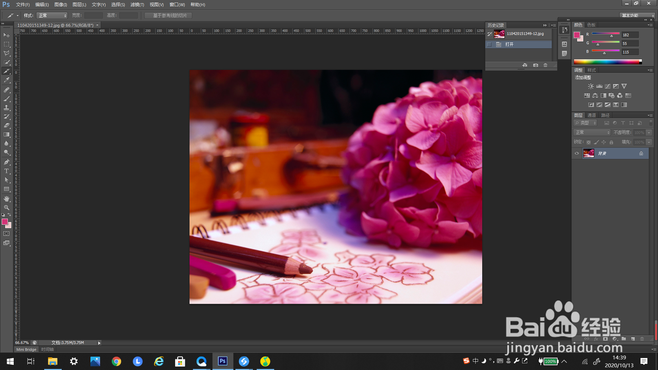This screenshot has width=658, height=370.
Task: Toggle lock image pixels brush icon
Action: [x=596, y=142]
